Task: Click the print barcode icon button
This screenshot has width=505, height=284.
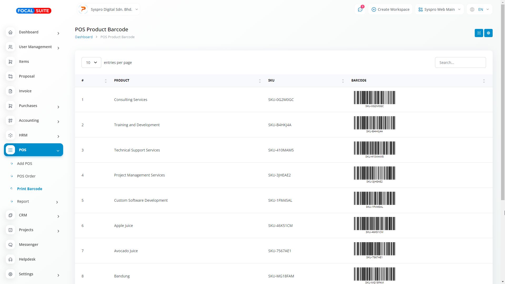Action: pyautogui.click(x=479, y=33)
